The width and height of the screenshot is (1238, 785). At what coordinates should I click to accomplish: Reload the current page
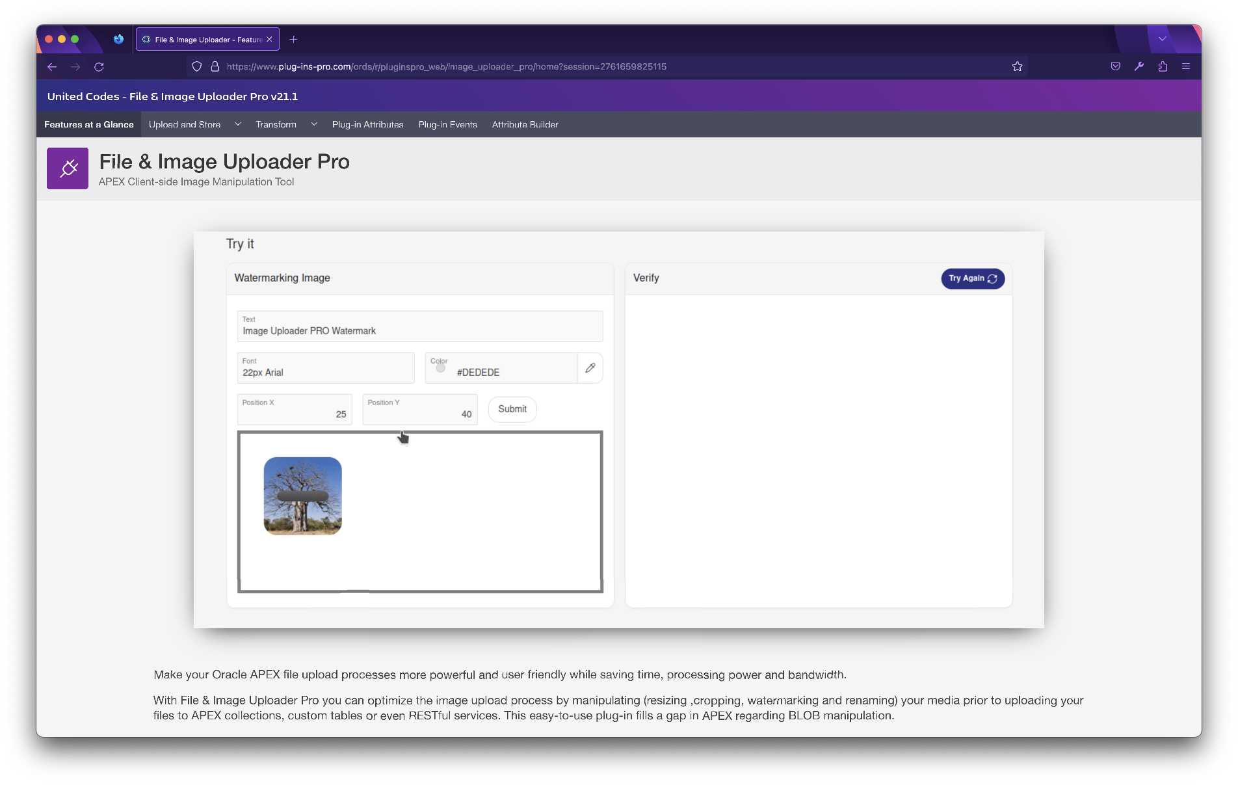(x=99, y=66)
